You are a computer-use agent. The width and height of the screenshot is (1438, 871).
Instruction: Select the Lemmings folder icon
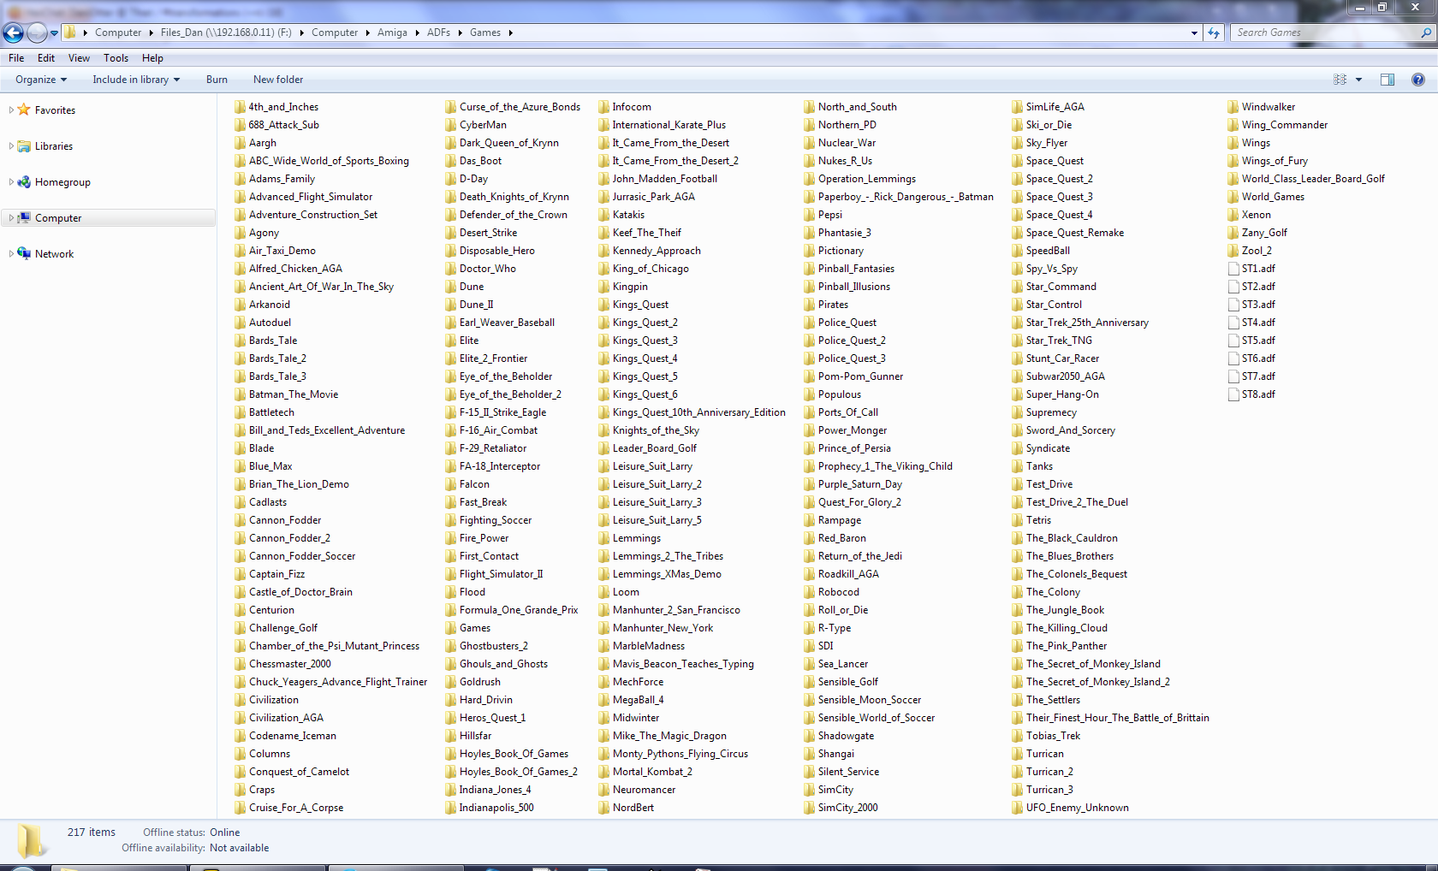point(603,538)
